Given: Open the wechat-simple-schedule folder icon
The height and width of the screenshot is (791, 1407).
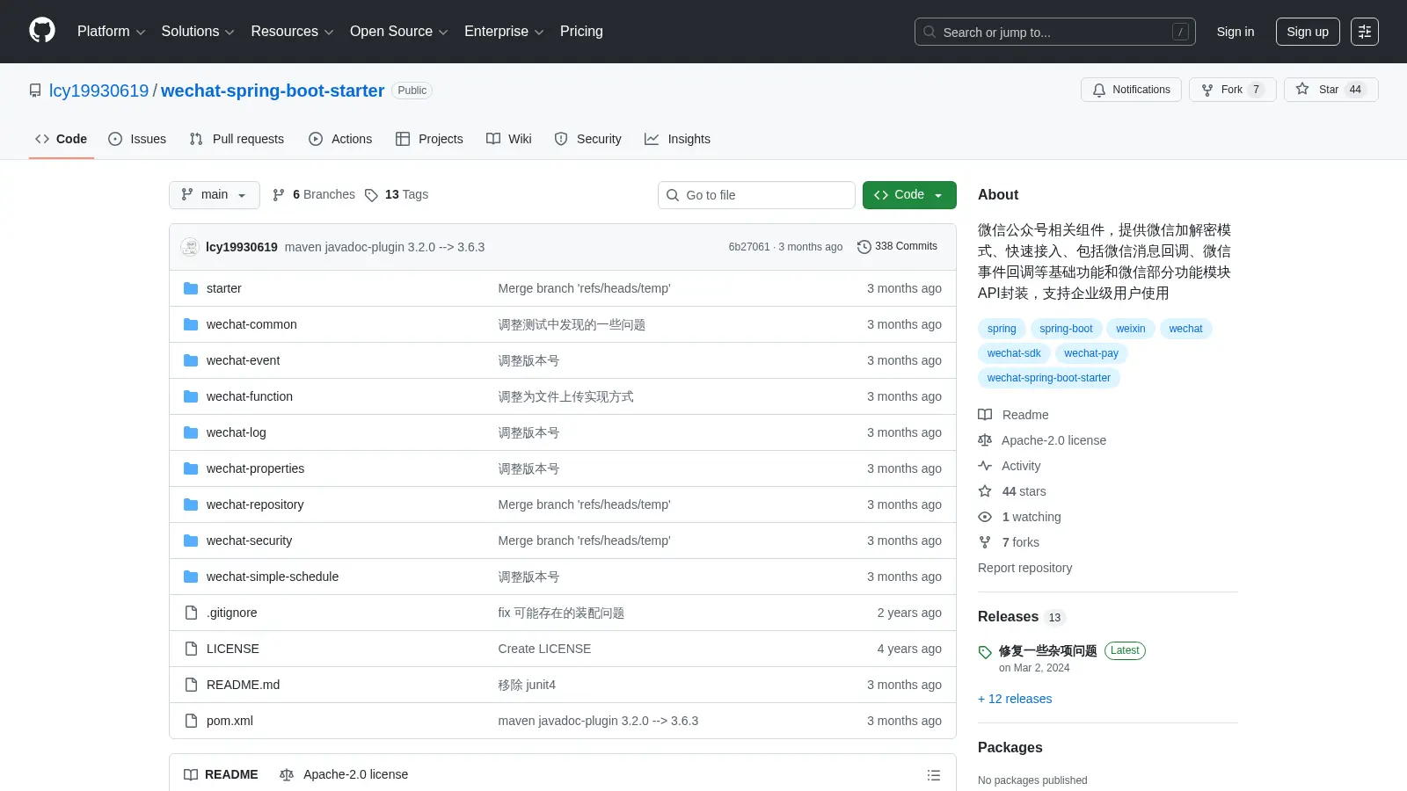Looking at the screenshot, I should (x=191, y=577).
